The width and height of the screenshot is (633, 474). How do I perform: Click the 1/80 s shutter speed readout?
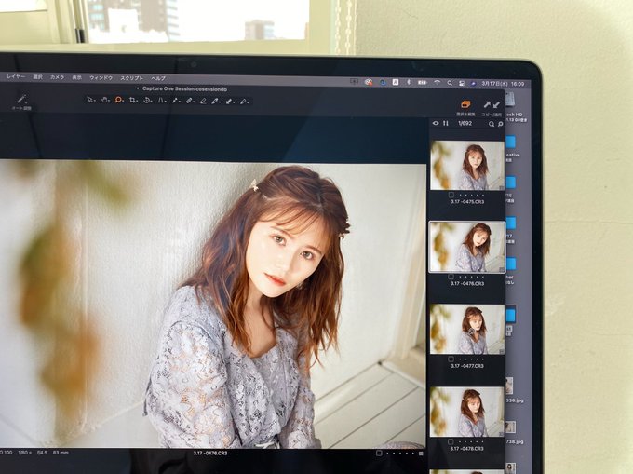click(24, 453)
